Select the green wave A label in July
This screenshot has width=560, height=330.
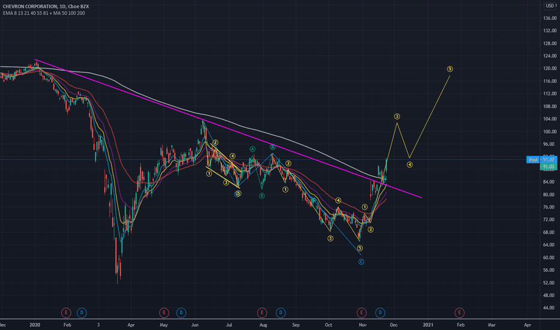[x=252, y=149]
